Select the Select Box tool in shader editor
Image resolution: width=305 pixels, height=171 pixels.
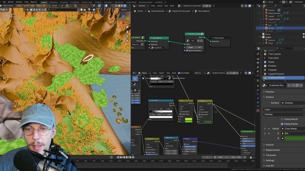click(x=135, y=79)
